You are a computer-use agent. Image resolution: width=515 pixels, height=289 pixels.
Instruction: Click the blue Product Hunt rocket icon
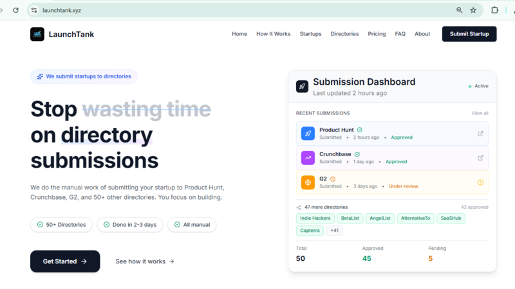click(308, 134)
